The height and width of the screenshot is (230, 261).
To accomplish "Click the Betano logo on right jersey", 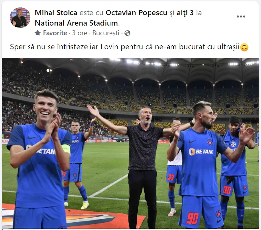I will tap(201, 151).
